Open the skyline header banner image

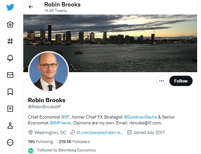(110, 43)
